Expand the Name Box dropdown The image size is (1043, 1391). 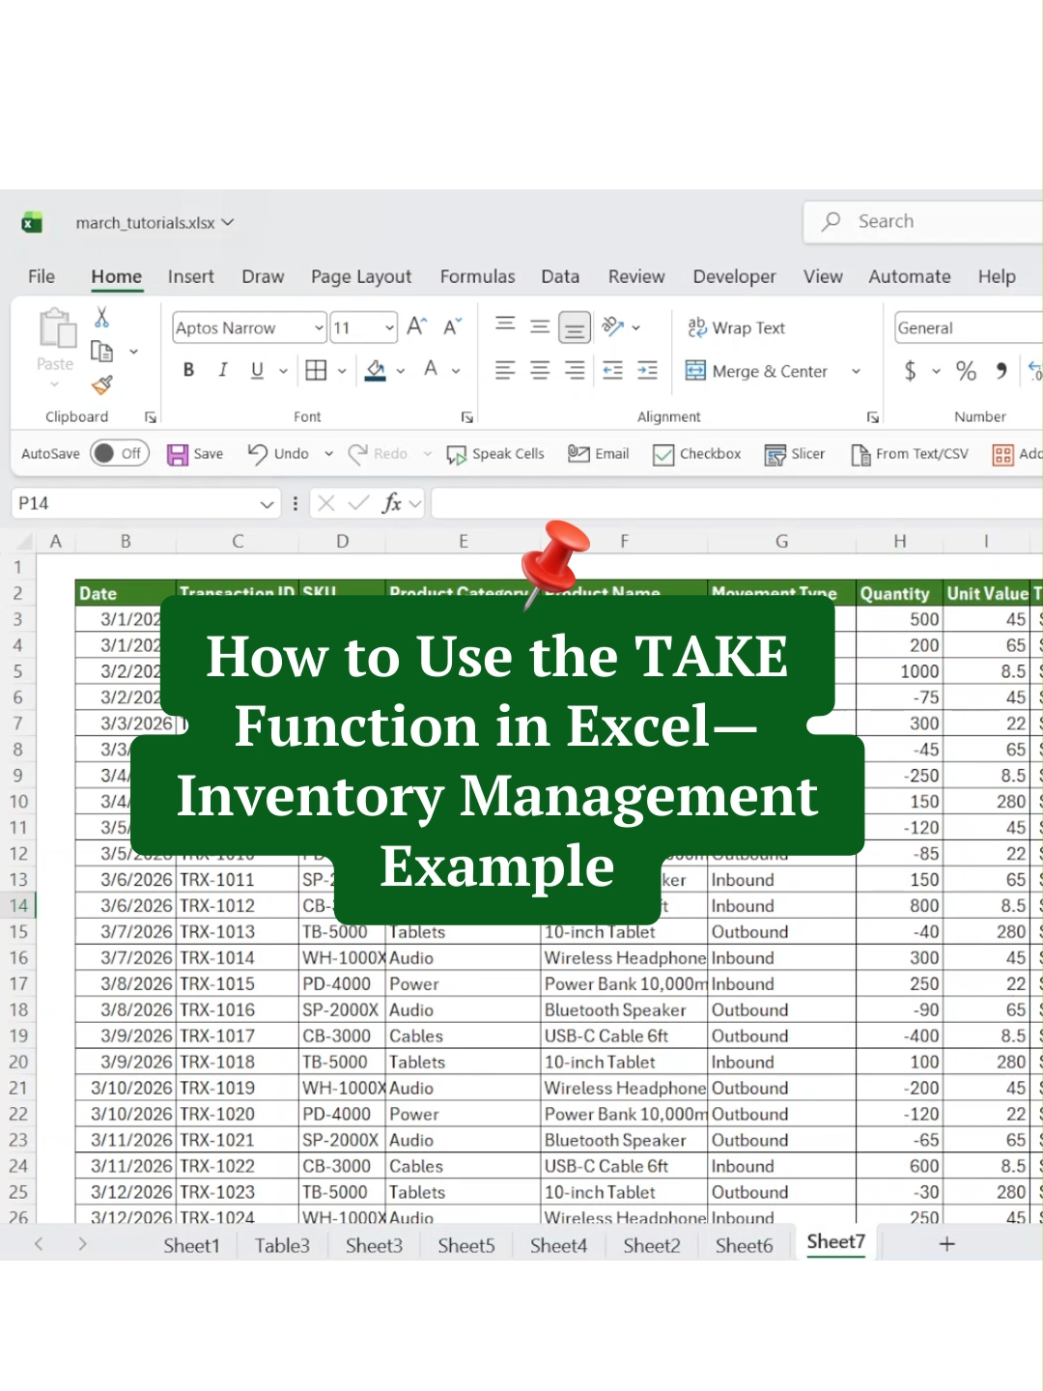click(x=267, y=503)
